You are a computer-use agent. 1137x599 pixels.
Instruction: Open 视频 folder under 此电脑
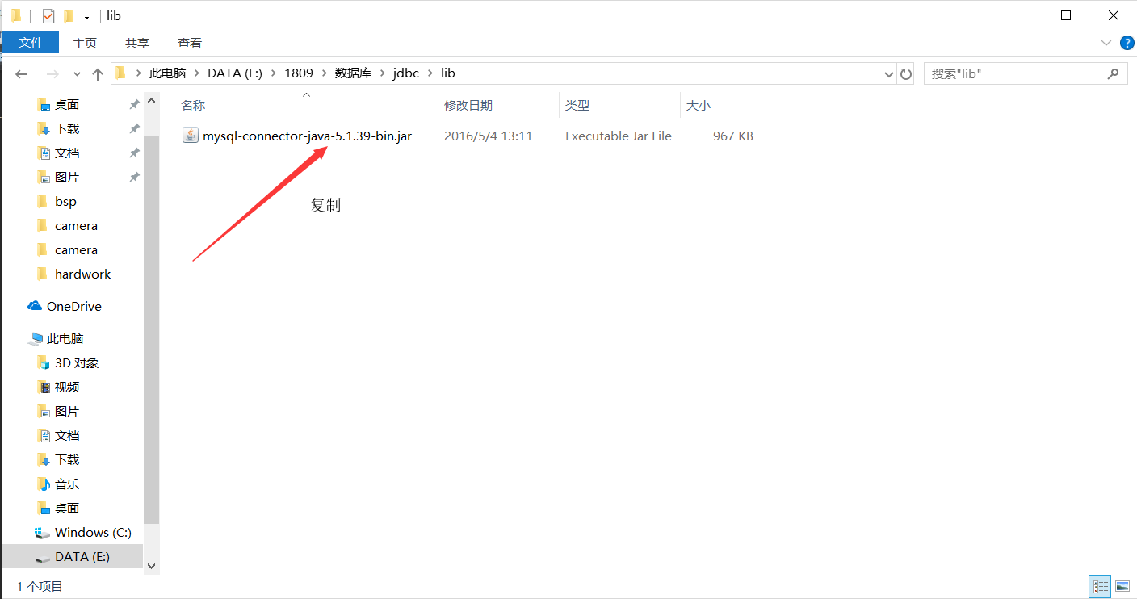67,387
